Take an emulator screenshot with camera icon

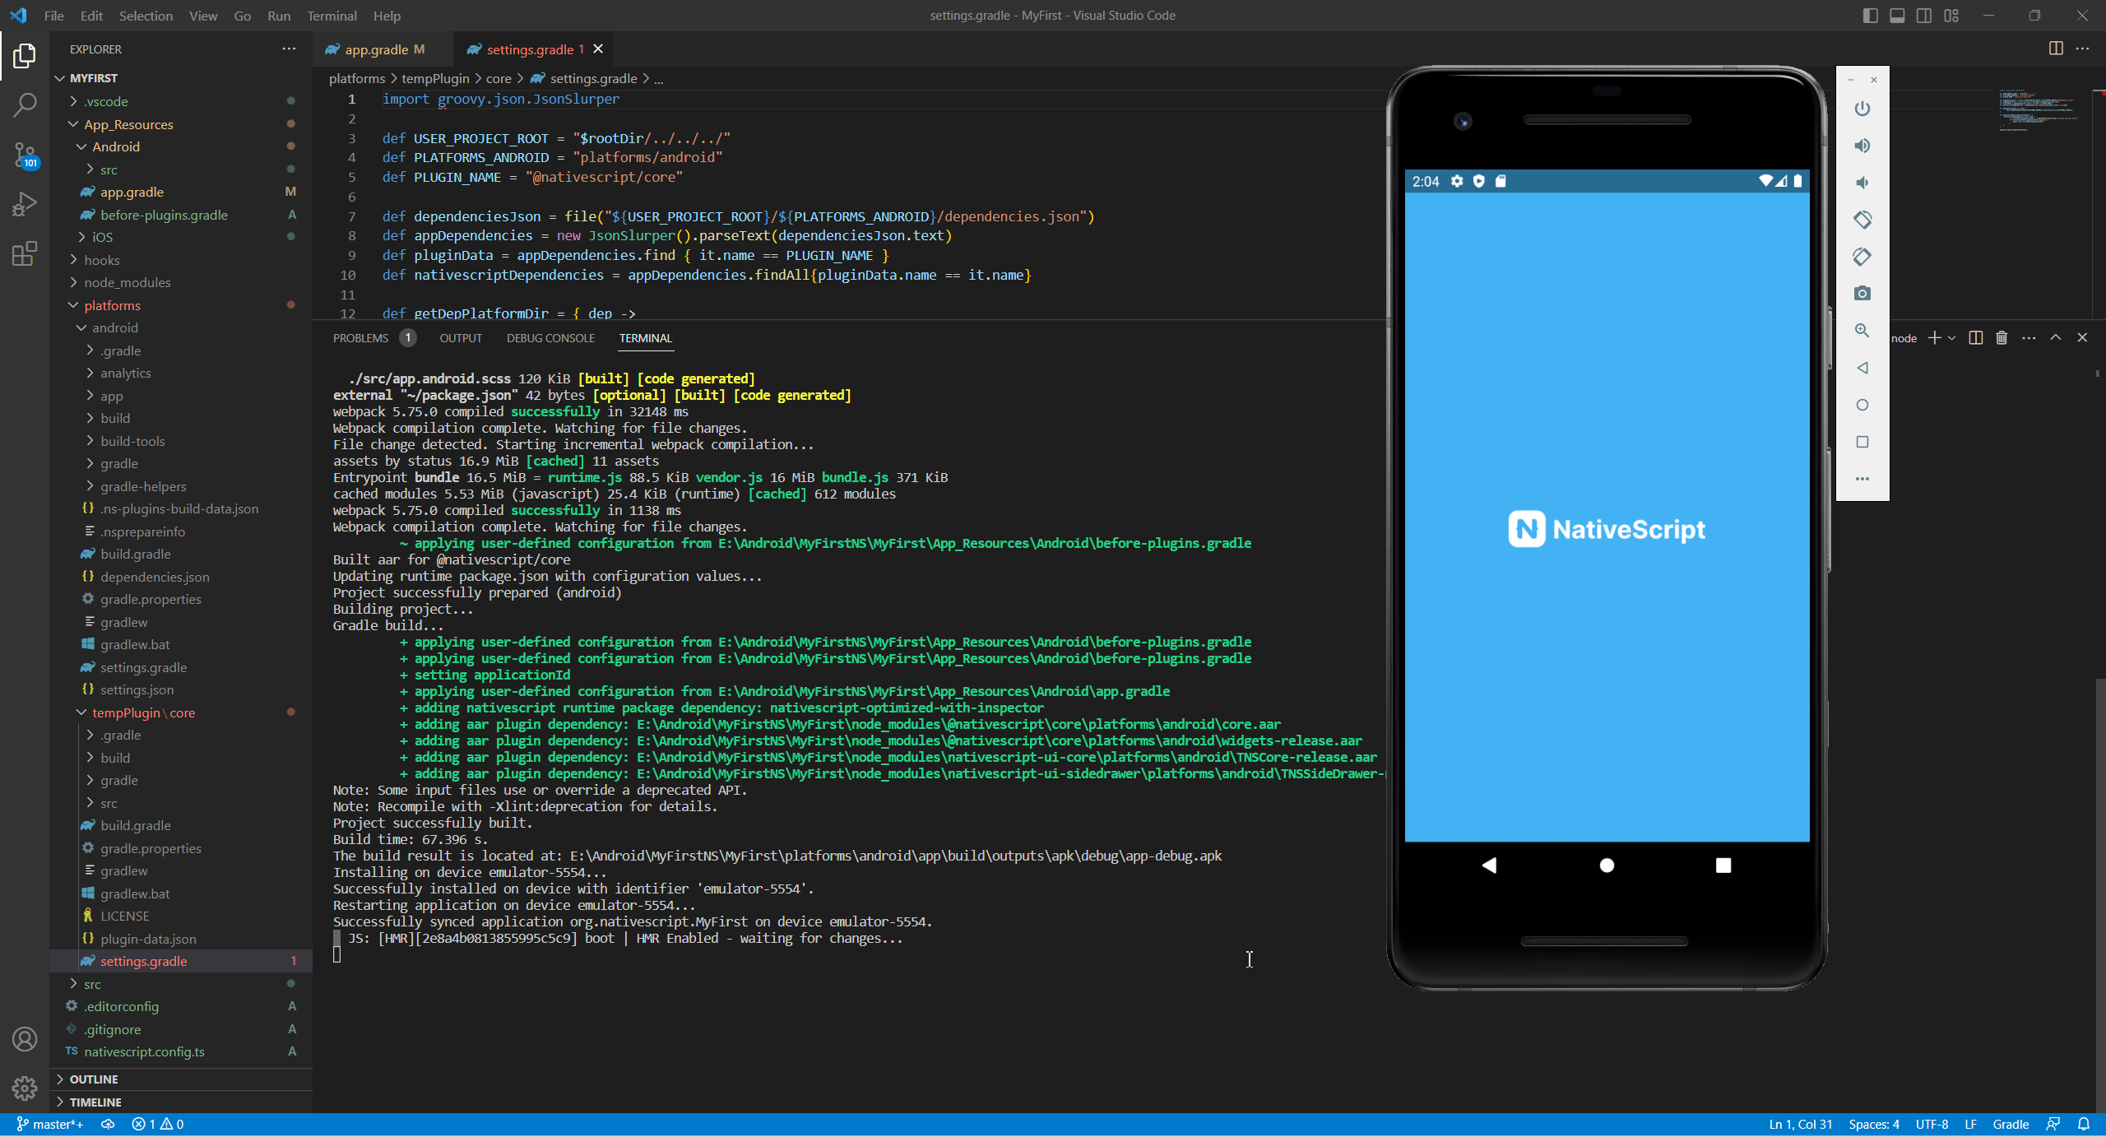1862,294
